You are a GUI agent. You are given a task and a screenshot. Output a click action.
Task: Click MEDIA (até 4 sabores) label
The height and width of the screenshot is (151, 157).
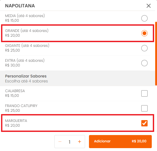pos(25,16)
